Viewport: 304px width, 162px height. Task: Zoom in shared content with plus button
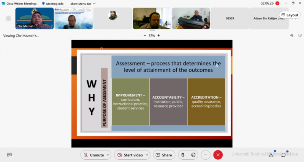(x=159, y=35)
